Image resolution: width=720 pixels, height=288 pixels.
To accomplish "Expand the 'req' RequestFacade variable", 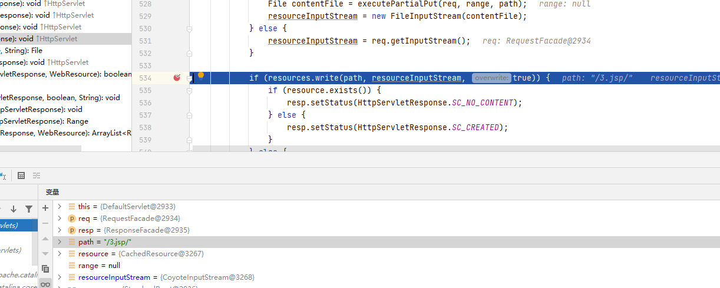I will click(60, 219).
